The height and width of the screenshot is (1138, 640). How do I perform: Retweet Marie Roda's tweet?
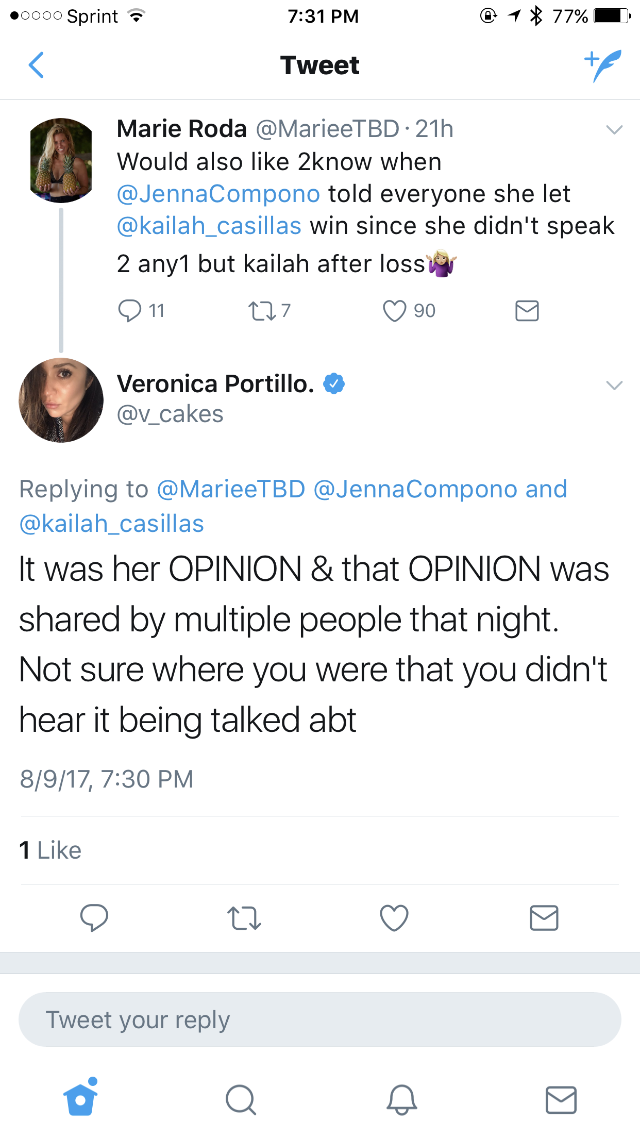tap(262, 311)
